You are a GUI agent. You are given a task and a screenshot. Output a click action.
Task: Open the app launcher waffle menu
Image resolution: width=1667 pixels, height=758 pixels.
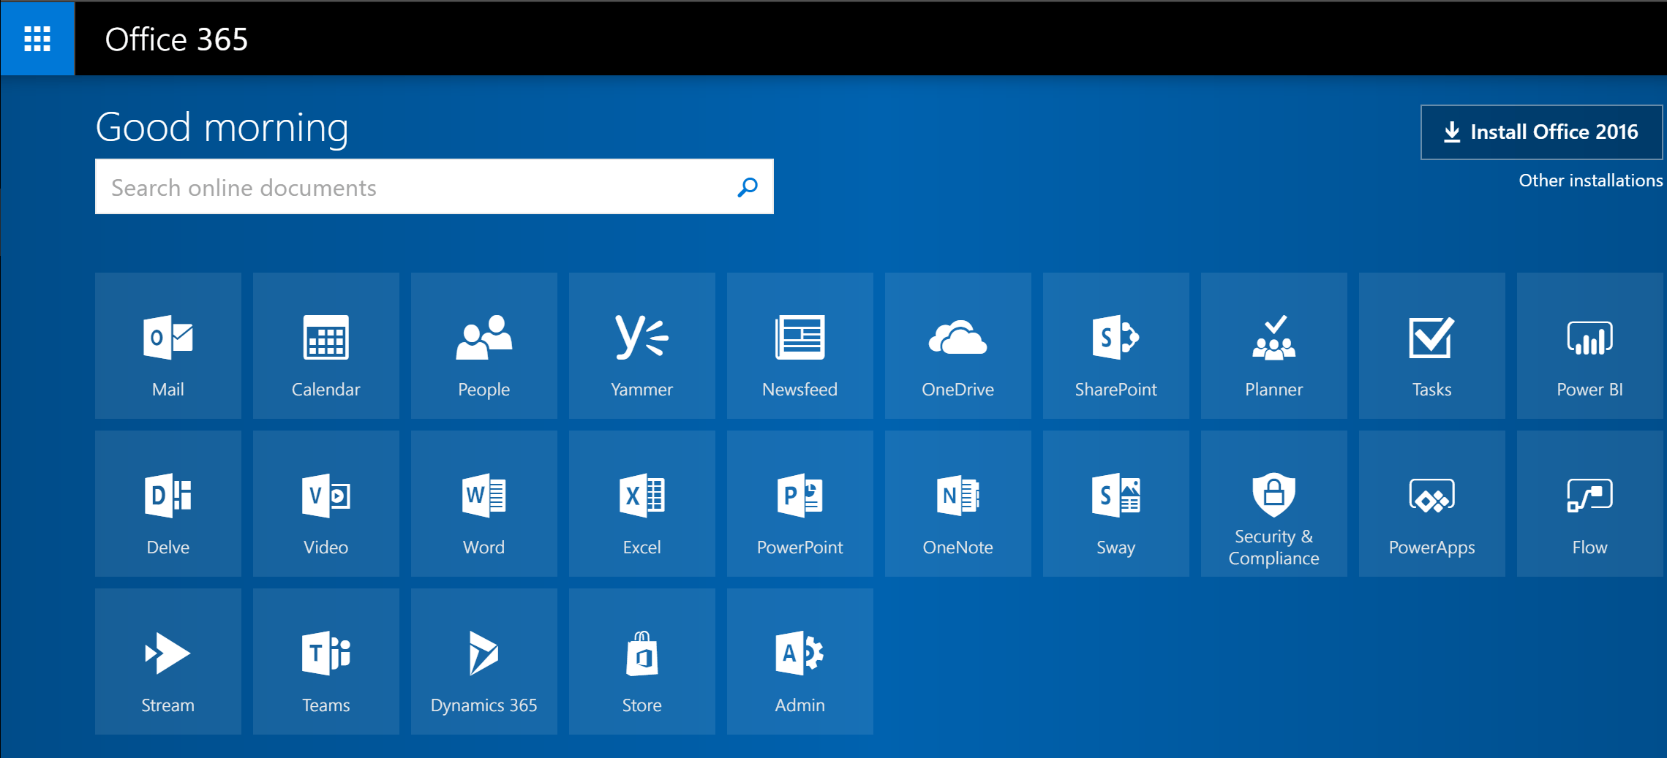pos(37,38)
